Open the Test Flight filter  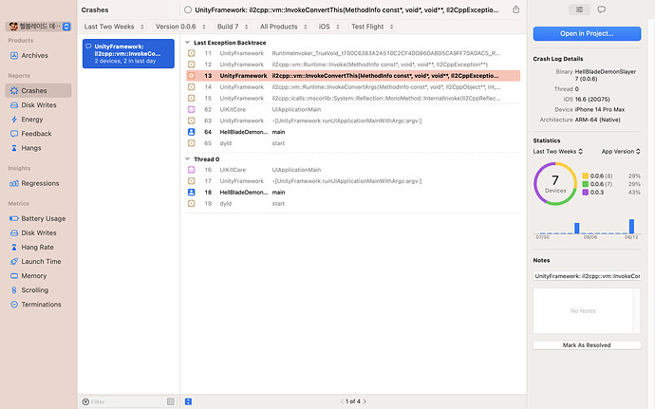pyautogui.click(x=372, y=27)
